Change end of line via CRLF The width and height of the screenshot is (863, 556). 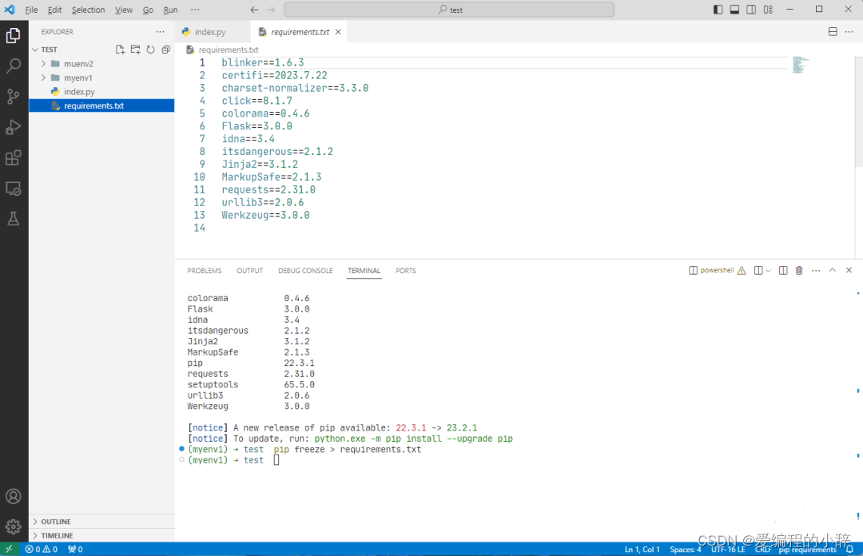point(763,550)
